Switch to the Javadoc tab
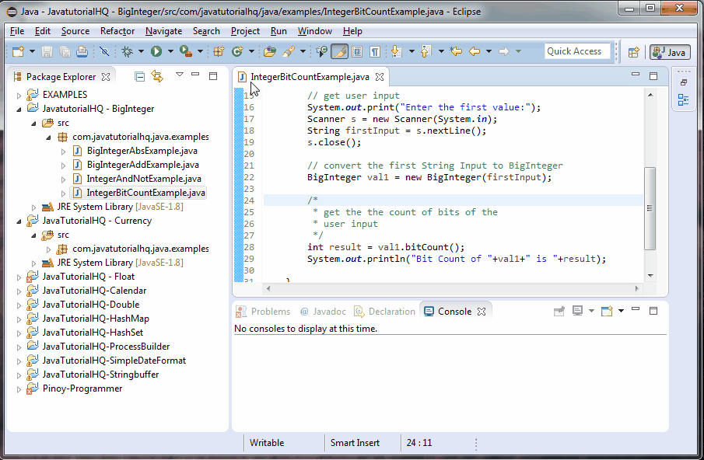 (324, 311)
